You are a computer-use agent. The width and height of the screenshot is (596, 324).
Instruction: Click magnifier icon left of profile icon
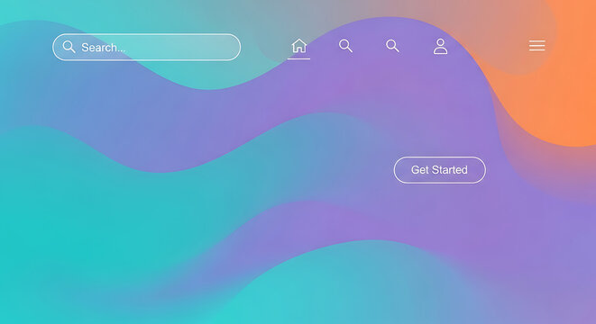[392, 46]
